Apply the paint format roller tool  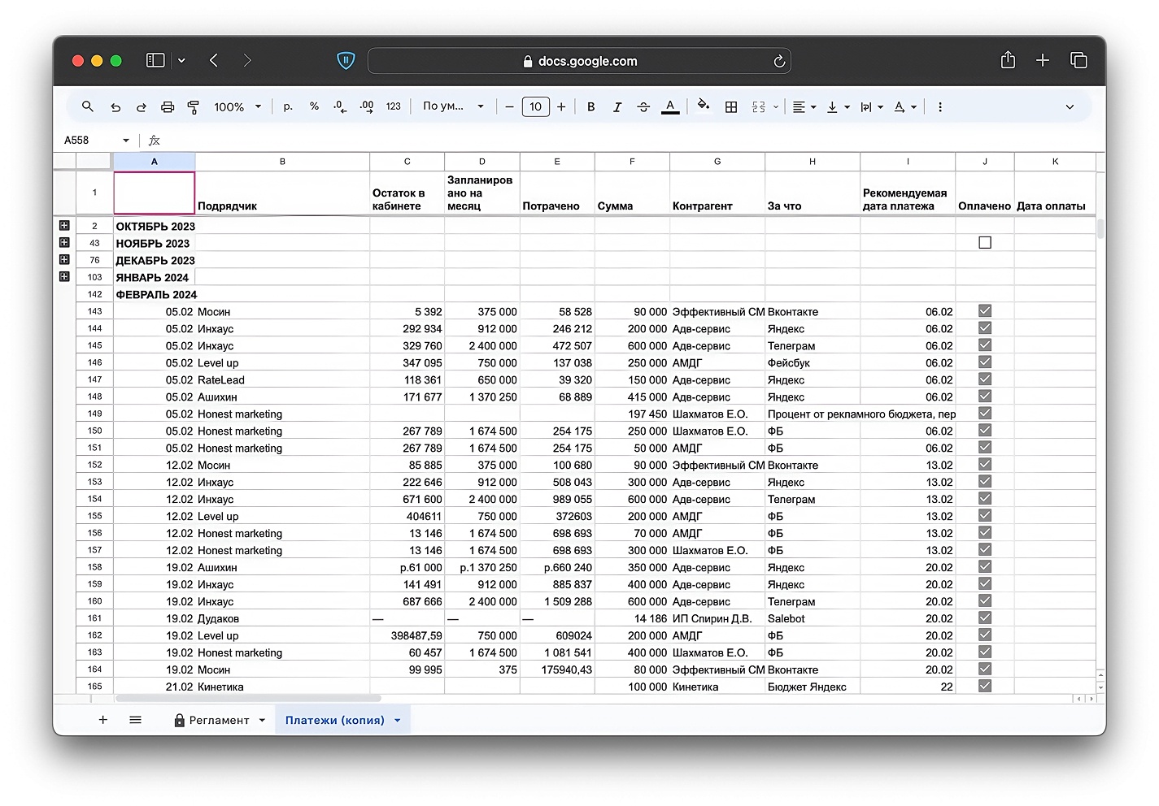click(194, 106)
